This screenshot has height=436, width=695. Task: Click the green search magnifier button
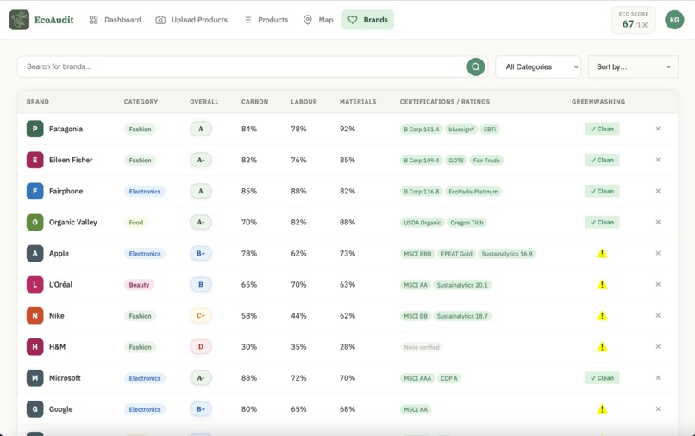pos(476,66)
